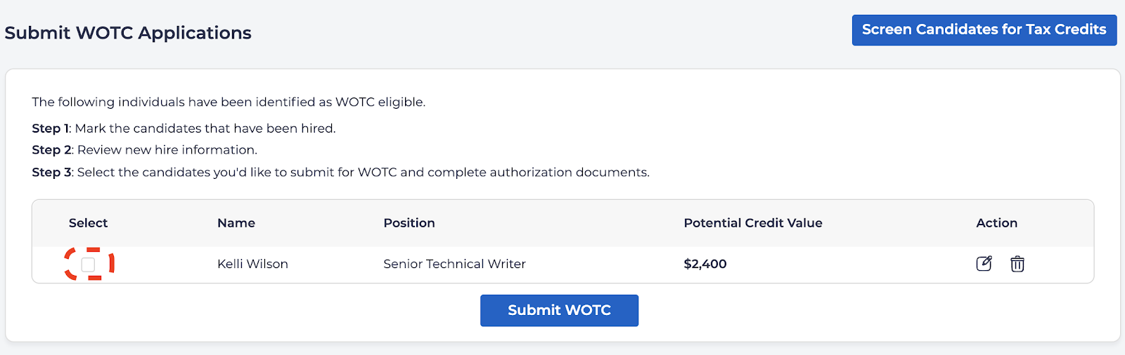Click the Potential Credit Value header
1125x355 pixels.
tap(752, 223)
